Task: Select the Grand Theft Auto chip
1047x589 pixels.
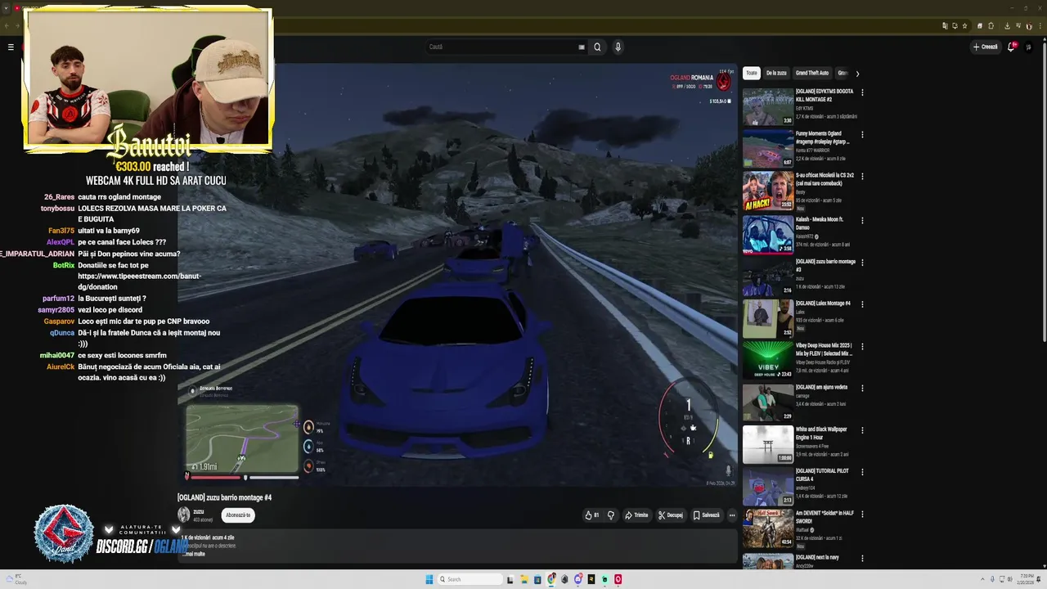Action: click(x=812, y=73)
